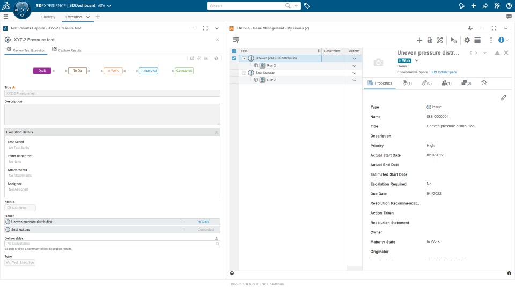Open the comments tab showing (0)

(466, 83)
